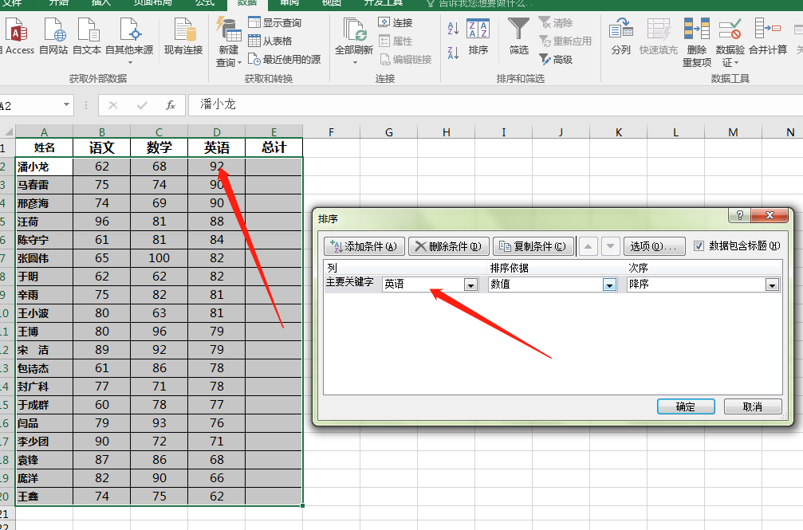Click the insert function fx icon
This screenshot has width=803, height=530.
point(171,105)
